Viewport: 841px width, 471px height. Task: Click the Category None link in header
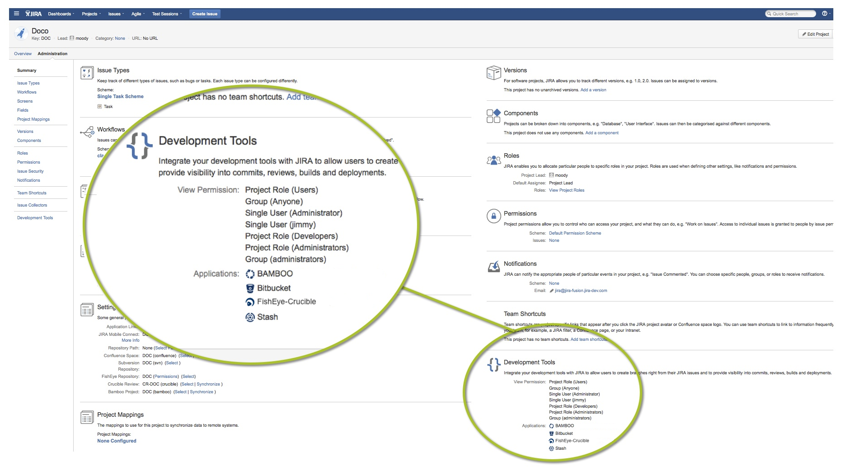(120, 38)
